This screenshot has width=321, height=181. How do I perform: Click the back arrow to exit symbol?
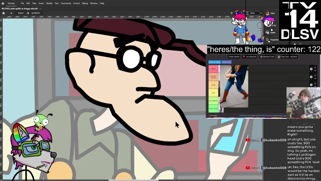tap(12, 13)
